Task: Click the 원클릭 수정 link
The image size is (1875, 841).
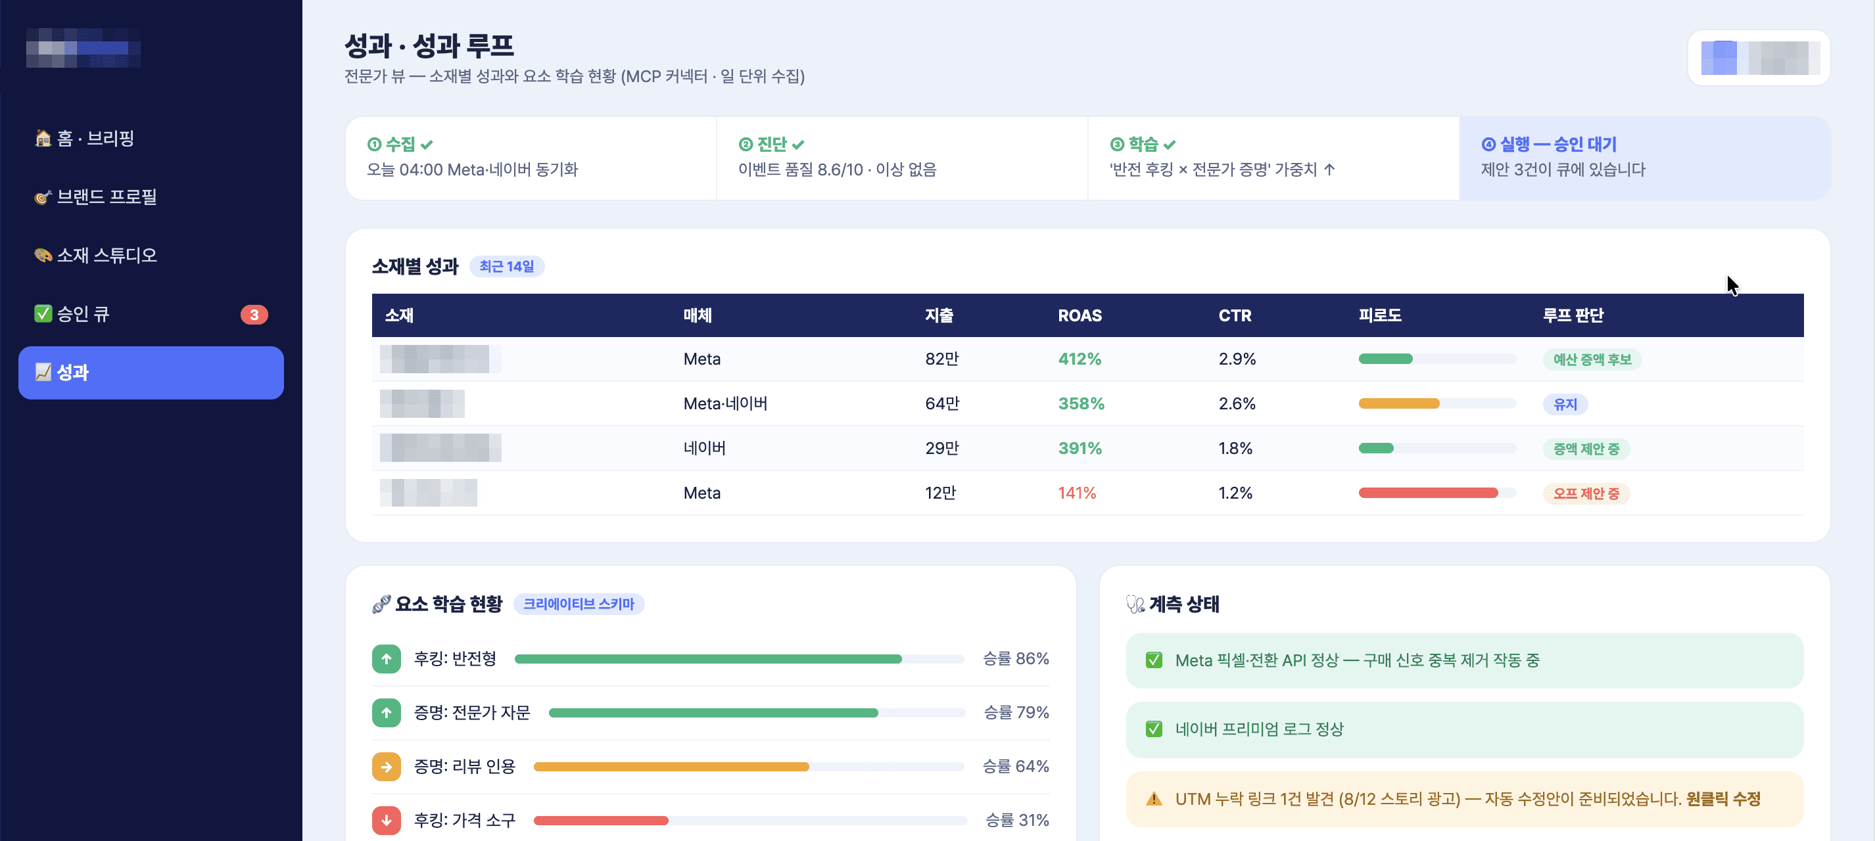Action: 1723,799
